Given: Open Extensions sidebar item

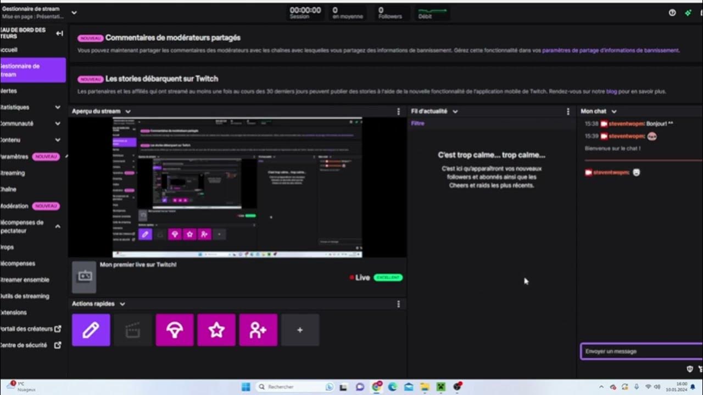Looking at the screenshot, I should tap(14, 313).
